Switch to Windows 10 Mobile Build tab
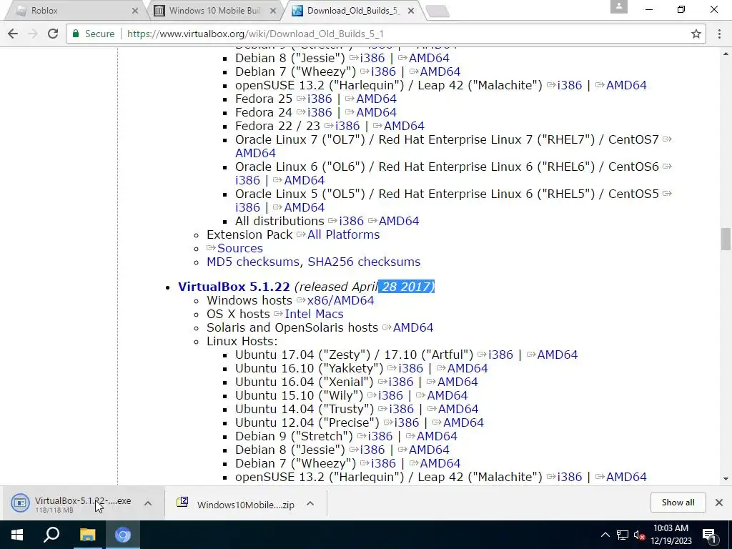Image resolution: width=732 pixels, height=549 pixels. pyautogui.click(x=214, y=10)
